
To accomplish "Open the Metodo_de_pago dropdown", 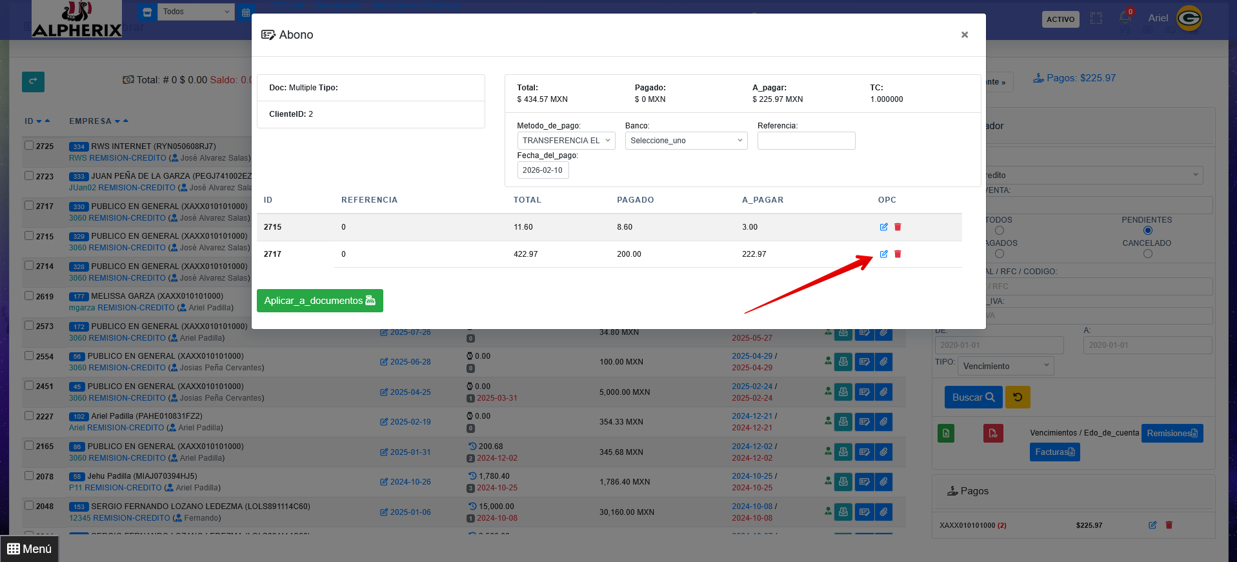I will 566,141.
